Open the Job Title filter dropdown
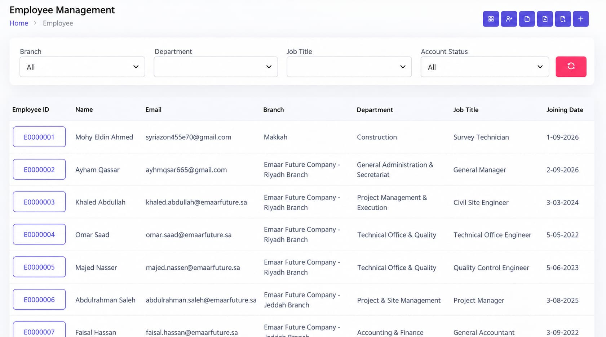This screenshot has height=337, width=606. point(349,67)
